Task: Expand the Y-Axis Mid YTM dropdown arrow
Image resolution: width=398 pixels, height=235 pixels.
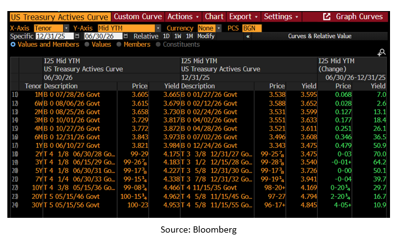Action: (158, 28)
